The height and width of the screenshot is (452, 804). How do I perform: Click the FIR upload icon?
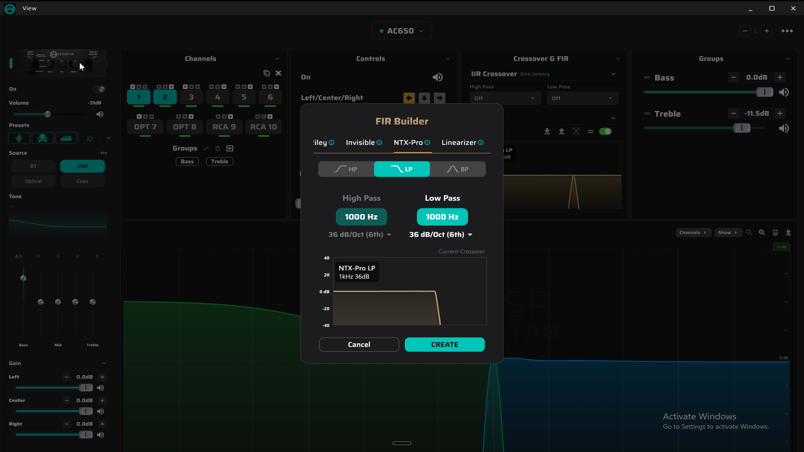pyautogui.click(x=561, y=131)
